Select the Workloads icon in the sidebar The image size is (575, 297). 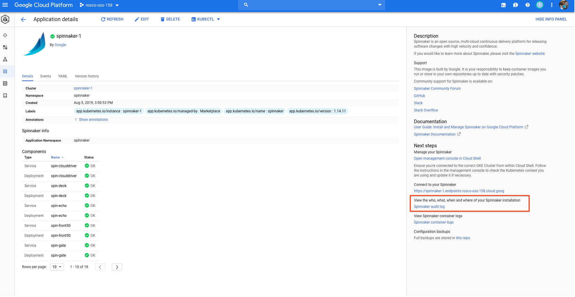pyautogui.click(x=5, y=47)
